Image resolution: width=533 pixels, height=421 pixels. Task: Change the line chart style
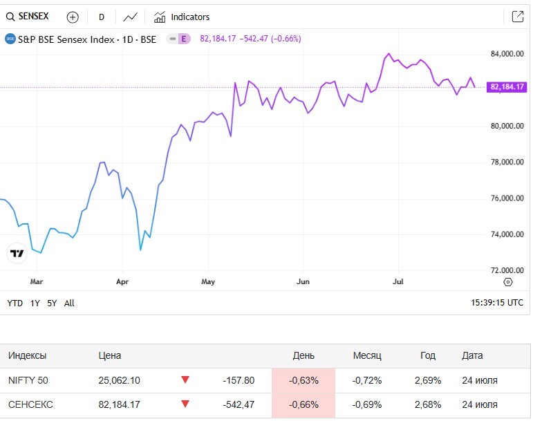click(130, 17)
